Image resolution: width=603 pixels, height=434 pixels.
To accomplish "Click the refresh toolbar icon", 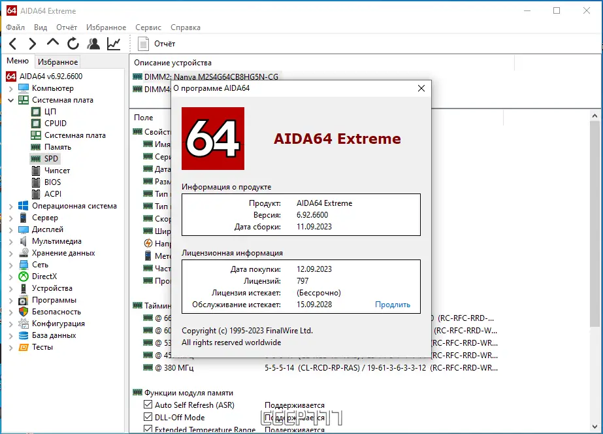I will [x=72, y=43].
